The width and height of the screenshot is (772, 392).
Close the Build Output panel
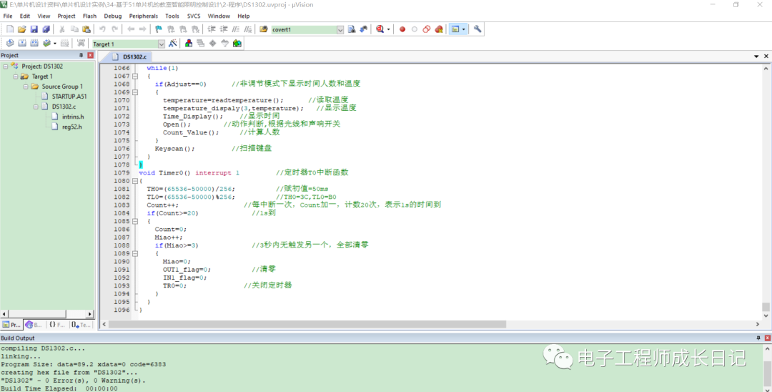click(x=766, y=338)
